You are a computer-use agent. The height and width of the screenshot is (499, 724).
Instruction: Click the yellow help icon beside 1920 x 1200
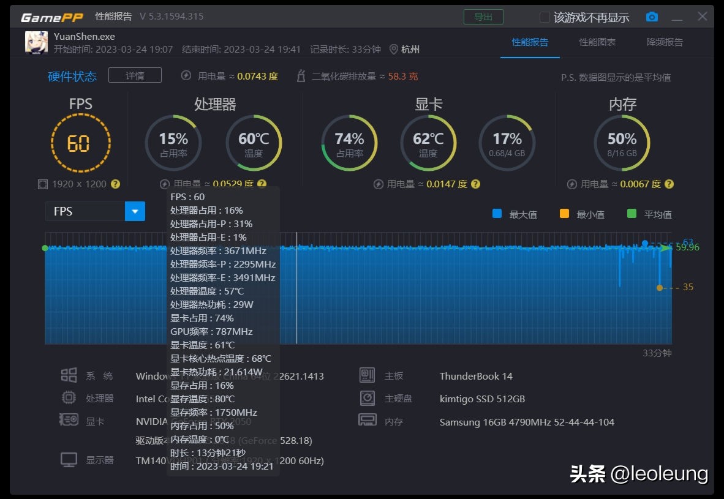[115, 184]
